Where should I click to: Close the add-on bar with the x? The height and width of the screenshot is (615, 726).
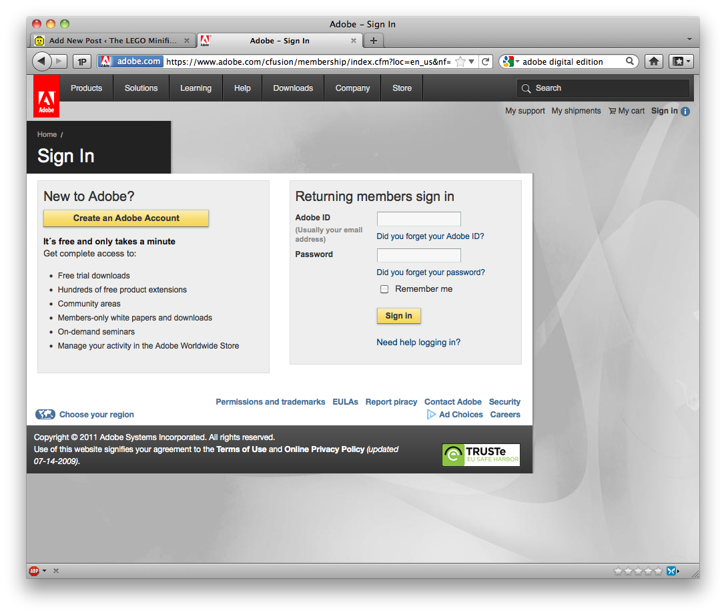(56, 571)
